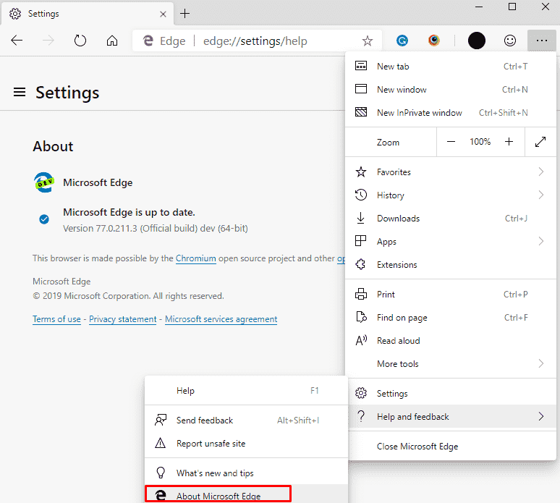The height and width of the screenshot is (503, 560).
Task: Click the blue extension icon in toolbar
Action: click(402, 41)
